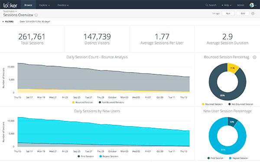Viewport: 260px width, 162px height.
Task: Click the Edit button
Action: tap(243, 13)
